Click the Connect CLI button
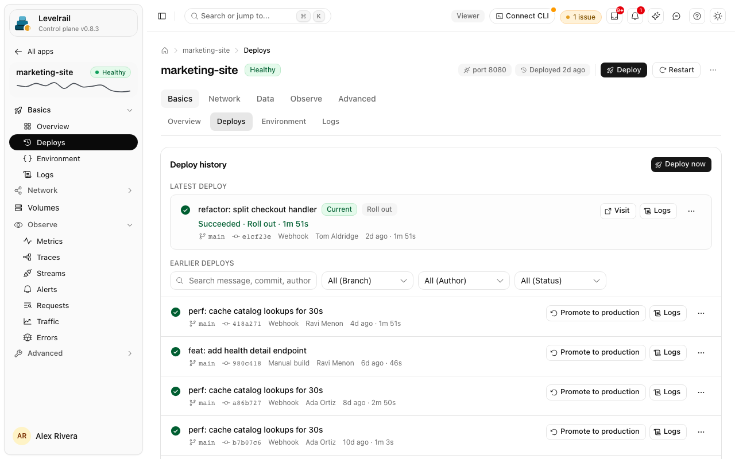This screenshot has height=459, width=735. 522,16
